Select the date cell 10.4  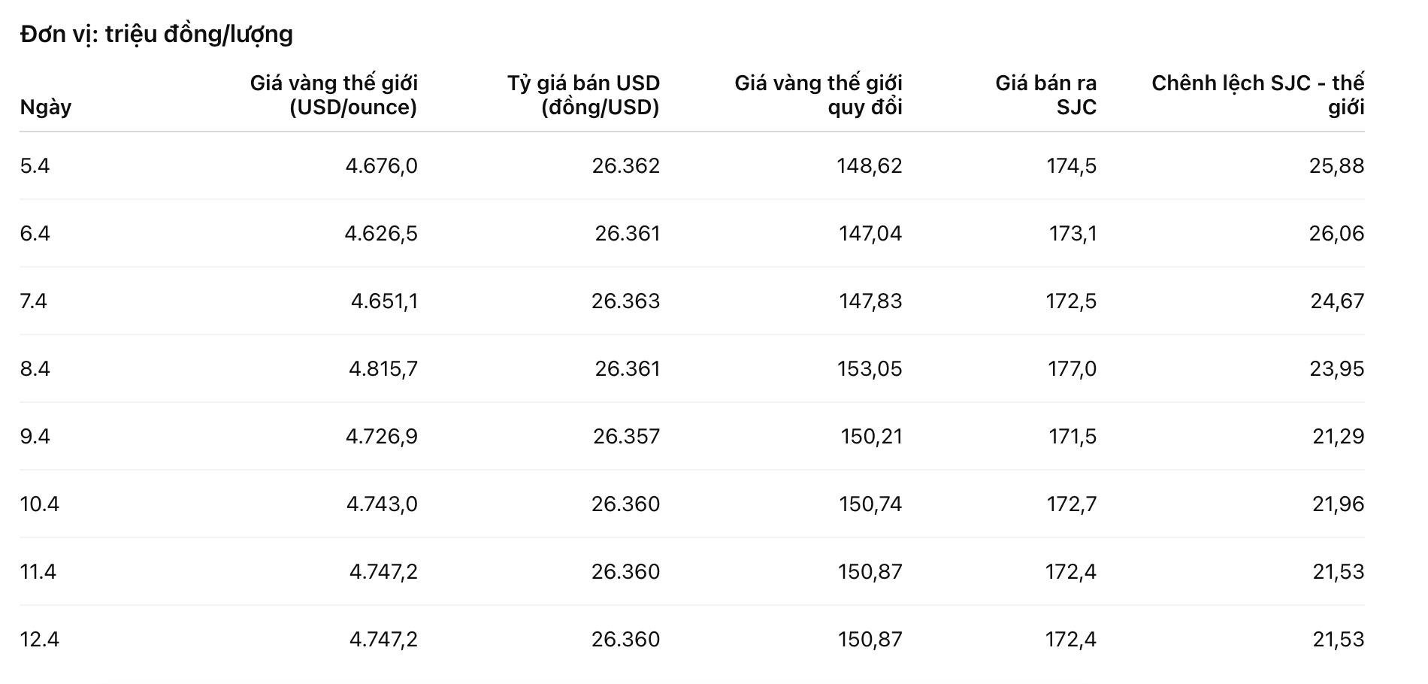(40, 504)
